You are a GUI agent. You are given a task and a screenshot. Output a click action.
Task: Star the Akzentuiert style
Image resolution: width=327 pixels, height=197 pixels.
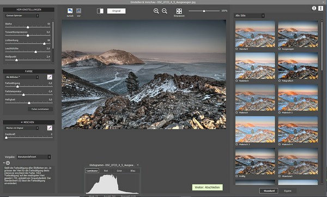280,176
